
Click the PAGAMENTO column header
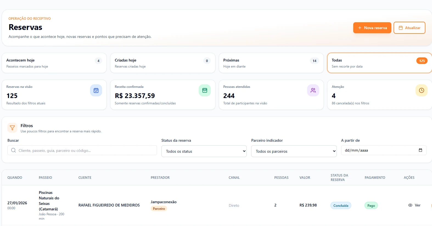375,178
